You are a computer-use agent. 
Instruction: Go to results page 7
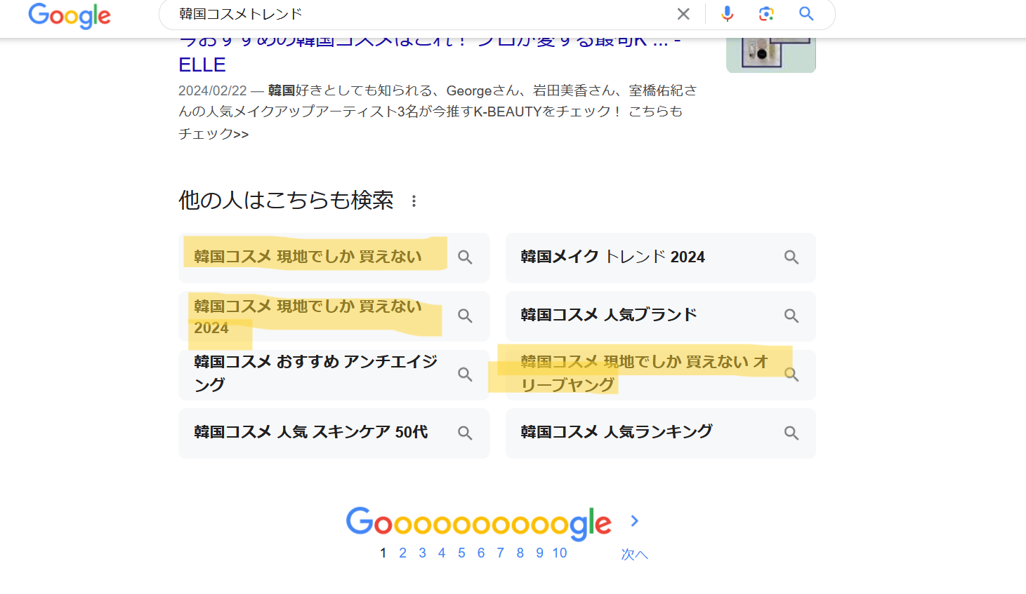point(501,553)
